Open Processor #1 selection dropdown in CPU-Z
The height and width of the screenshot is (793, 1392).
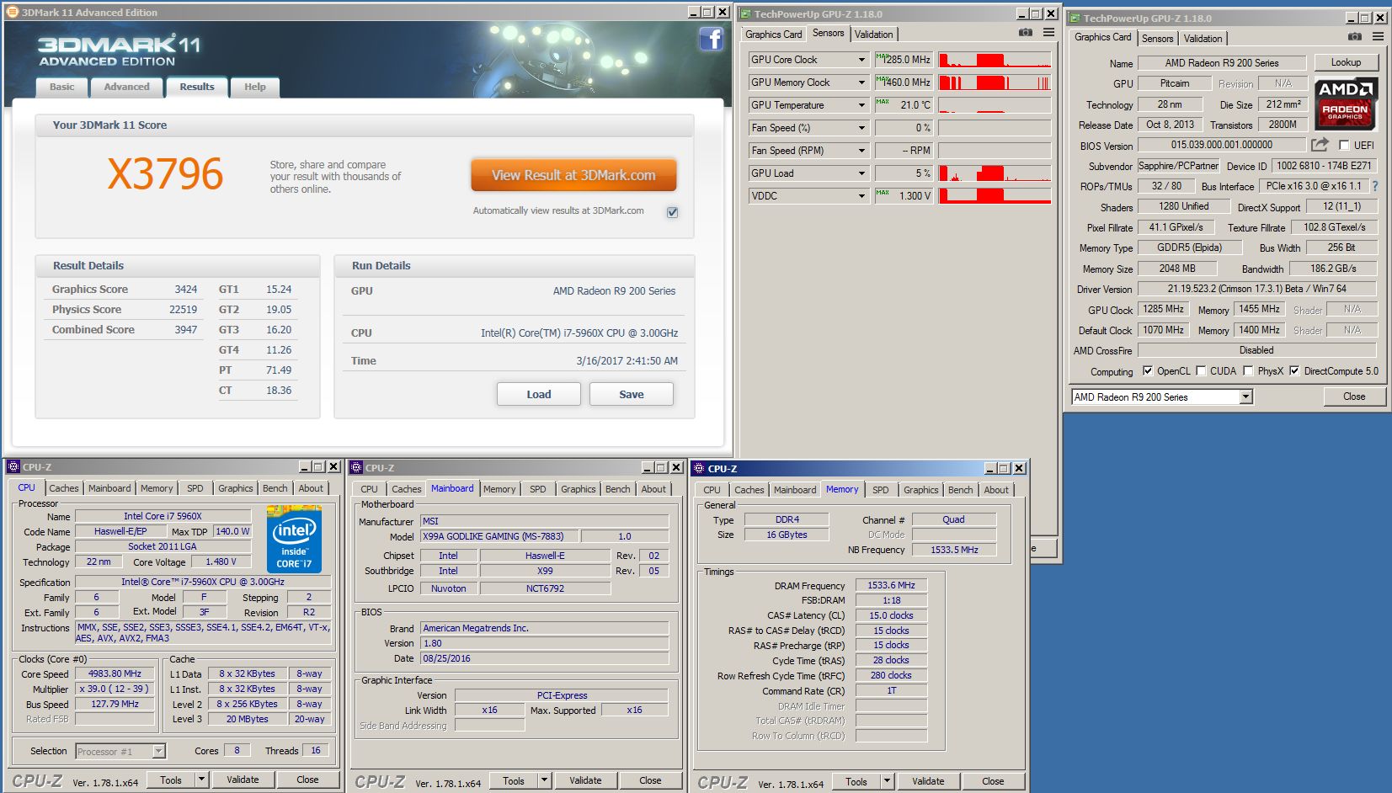point(120,751)
